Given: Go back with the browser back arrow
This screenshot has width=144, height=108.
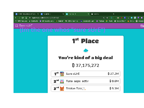Looking at the screenshot, I should point(16,18).
